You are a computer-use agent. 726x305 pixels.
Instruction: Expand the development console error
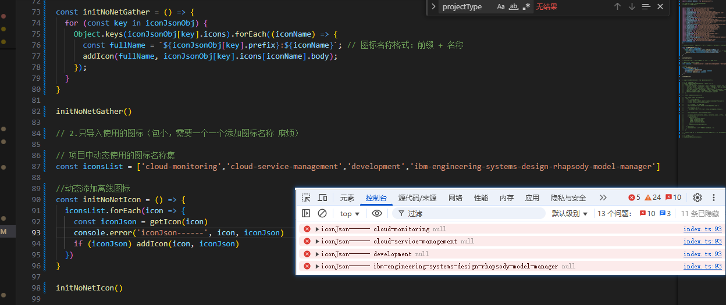318,254
